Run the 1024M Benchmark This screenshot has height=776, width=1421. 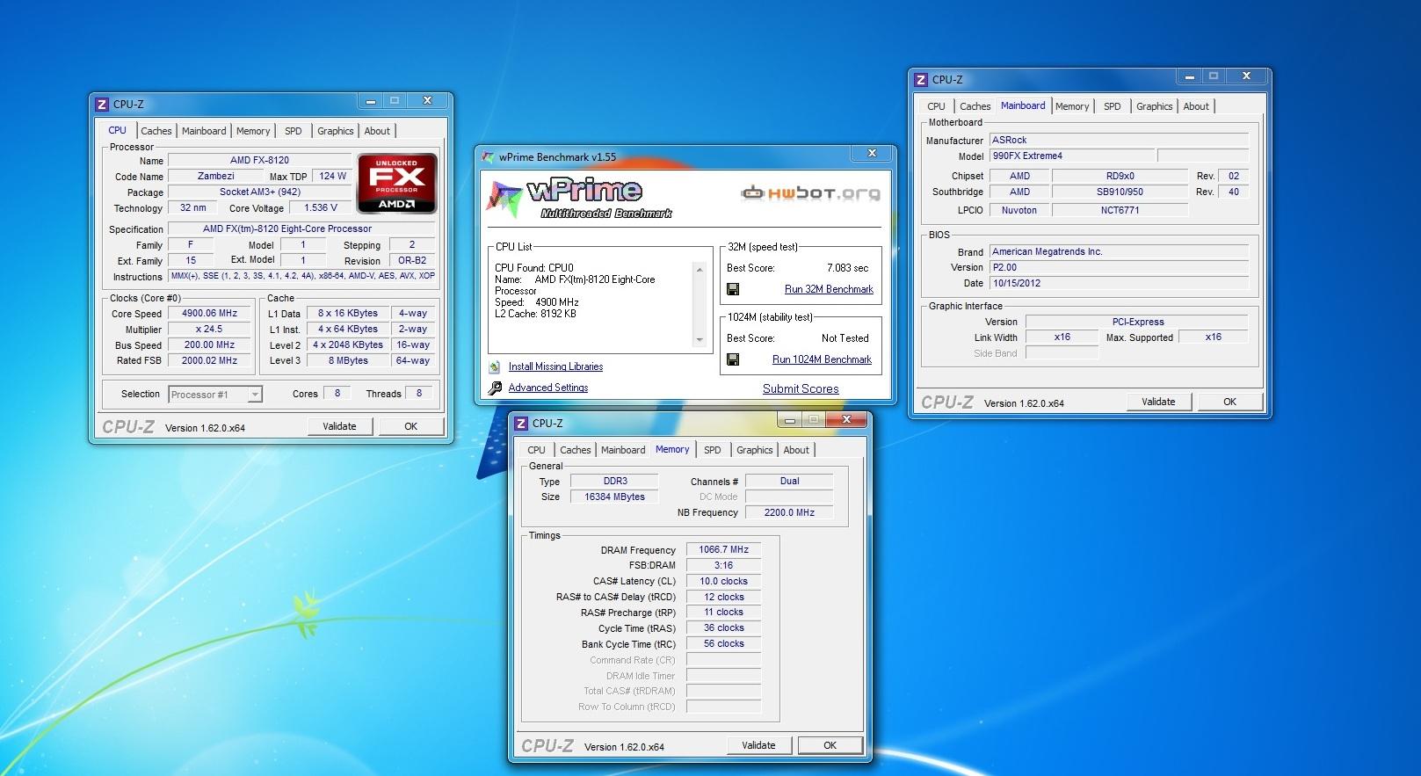[822, 359]
